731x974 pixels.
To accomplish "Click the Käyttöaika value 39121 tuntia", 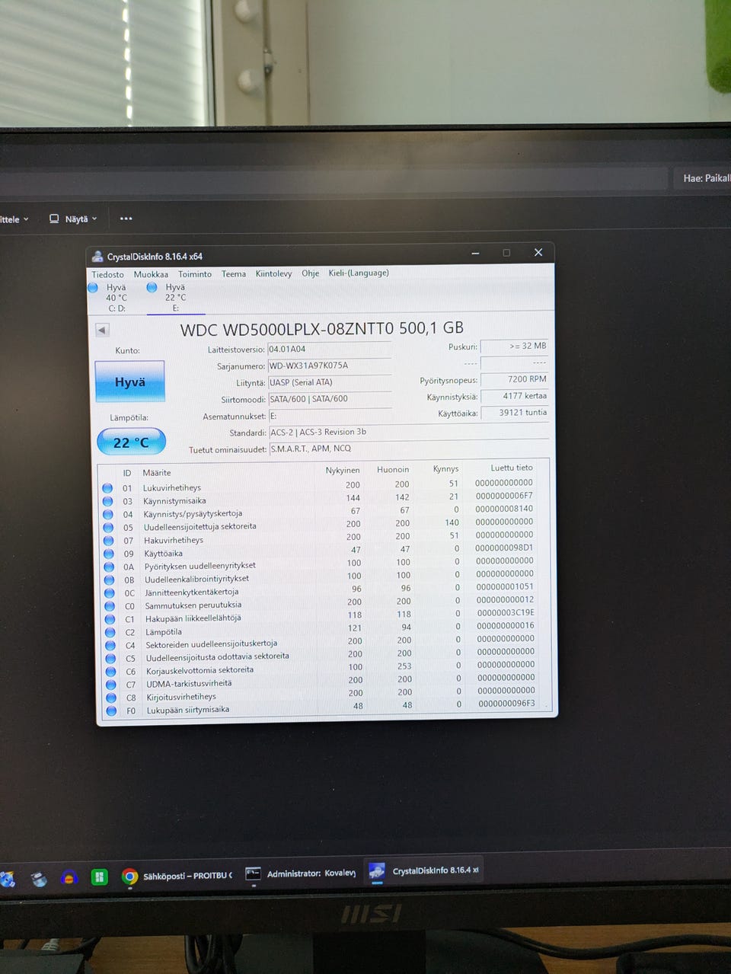I will [x=515, y=413].
